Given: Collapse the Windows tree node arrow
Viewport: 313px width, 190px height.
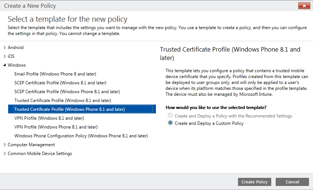Looking at the screenshot, I should pyautogui.click(x=5, y=65).
